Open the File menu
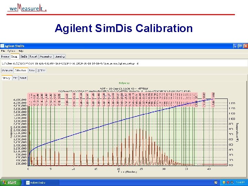Screen dimensions: 248x186 coord(3,51)
